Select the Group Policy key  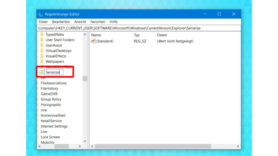pyautogui.click(x=51, y=99)
